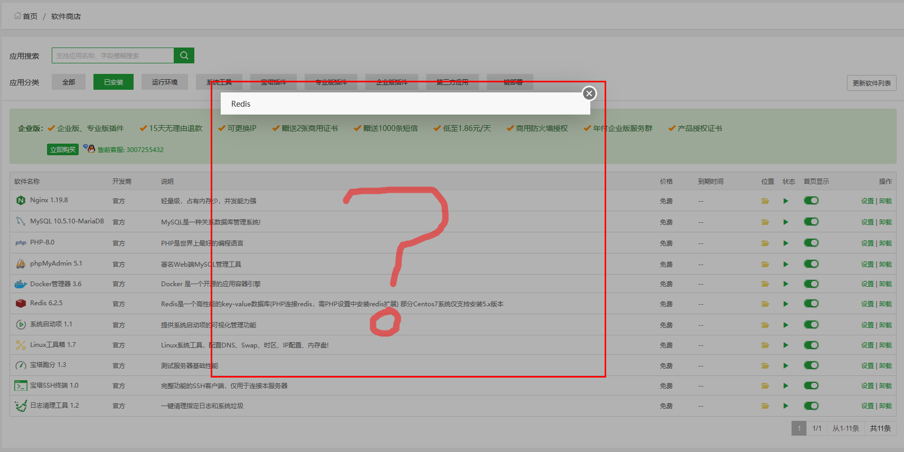Click the status play icon for phpMyAdmin
The height and width of the screenshot is (452, 904).
click(786, 265)
